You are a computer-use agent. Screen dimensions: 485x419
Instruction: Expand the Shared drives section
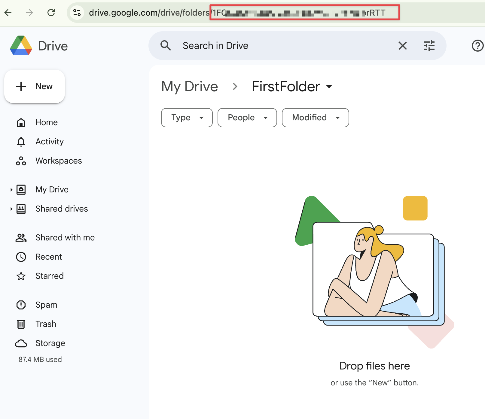tap(11, 209)
